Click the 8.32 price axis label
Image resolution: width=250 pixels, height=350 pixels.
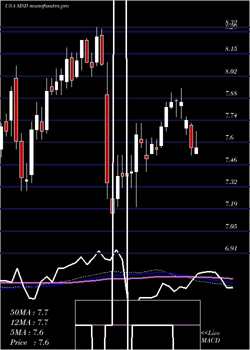tap(231, 22)
